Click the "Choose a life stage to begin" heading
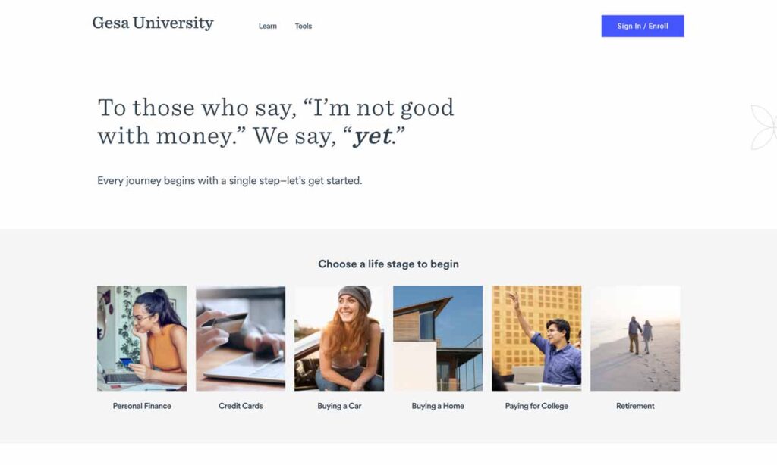This screenshot has width=777, height=465. [388, 264]
